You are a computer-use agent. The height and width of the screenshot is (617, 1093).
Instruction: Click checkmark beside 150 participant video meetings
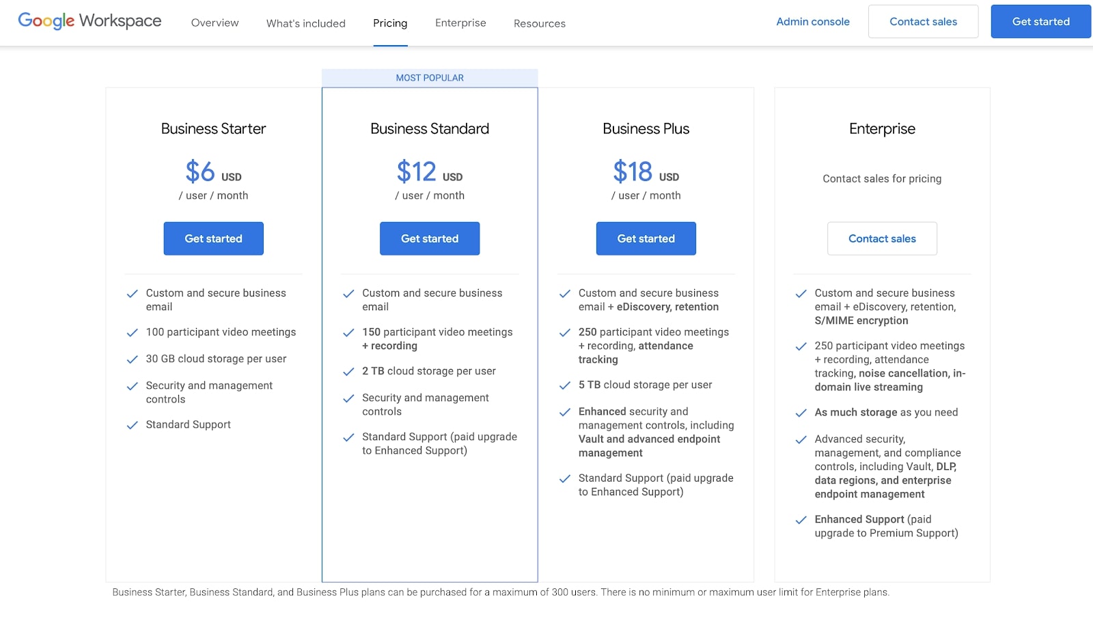(348, 333)
